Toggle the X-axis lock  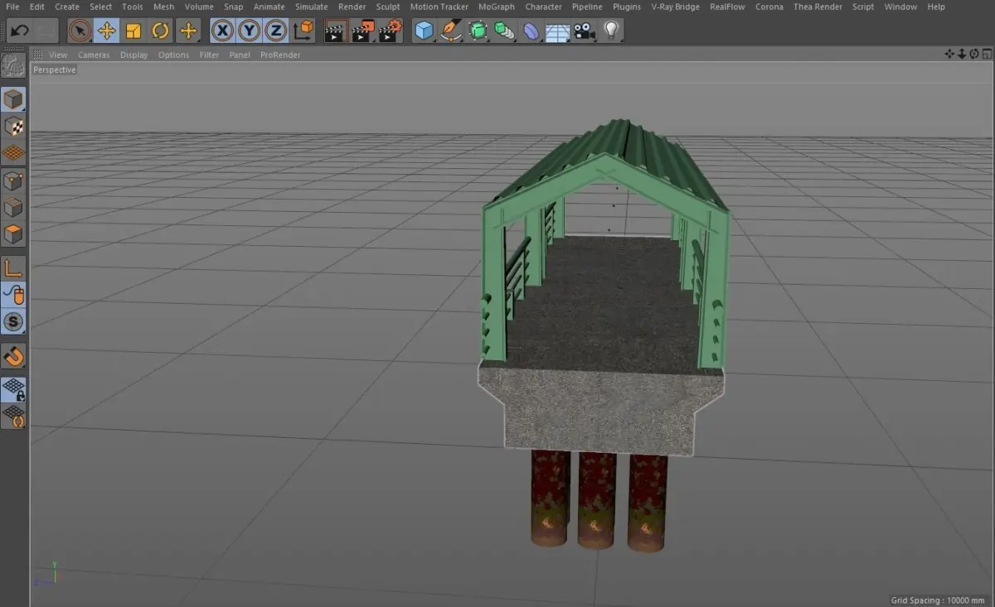[222, 31]
